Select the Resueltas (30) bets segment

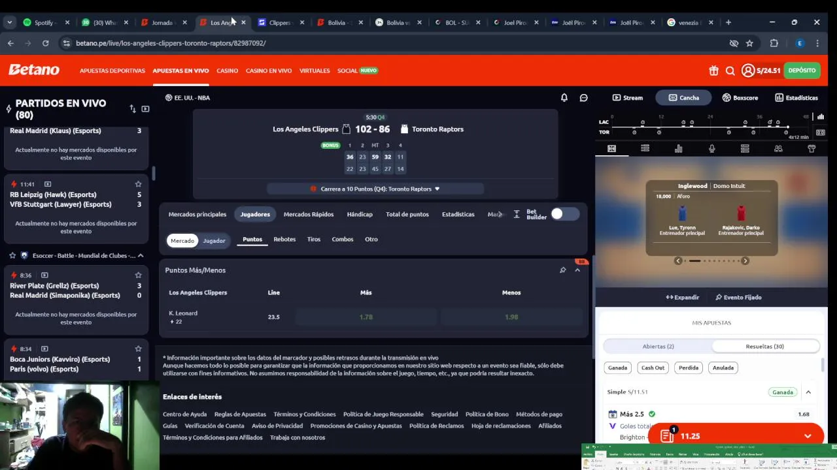pos(765,347)
